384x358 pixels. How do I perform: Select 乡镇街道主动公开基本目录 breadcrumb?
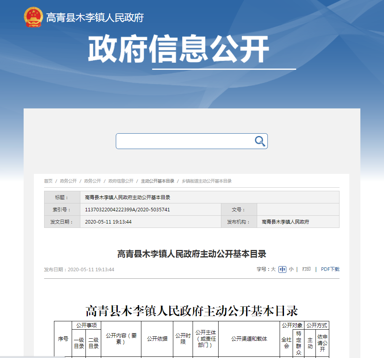(206, 181)
